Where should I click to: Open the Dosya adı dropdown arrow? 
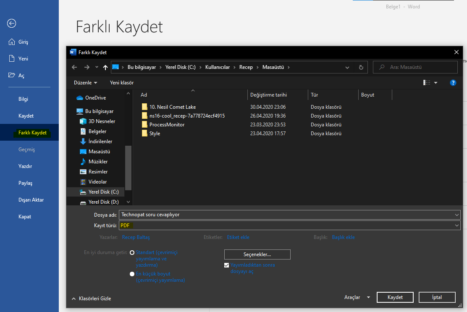[457, 215]
